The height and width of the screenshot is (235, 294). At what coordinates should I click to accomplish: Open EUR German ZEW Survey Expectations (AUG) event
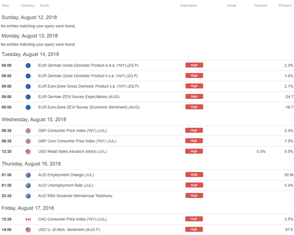pos(79,97)
